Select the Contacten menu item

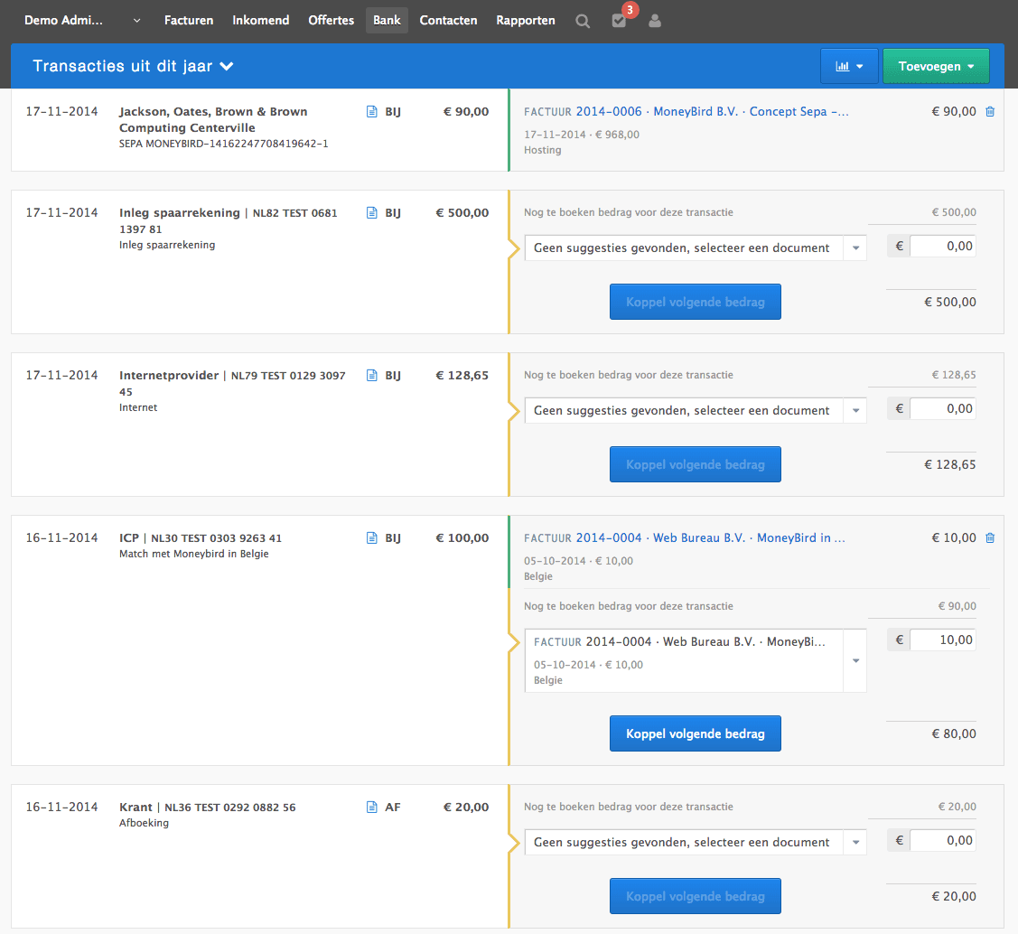(448, 21)
